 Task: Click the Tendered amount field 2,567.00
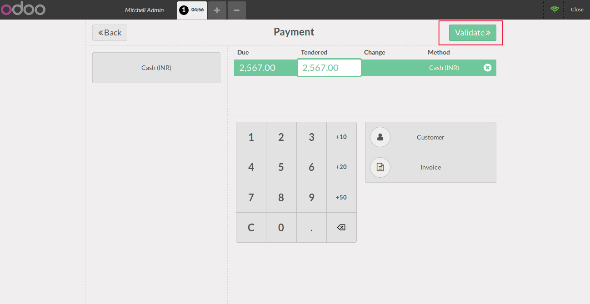pos(329,68)
